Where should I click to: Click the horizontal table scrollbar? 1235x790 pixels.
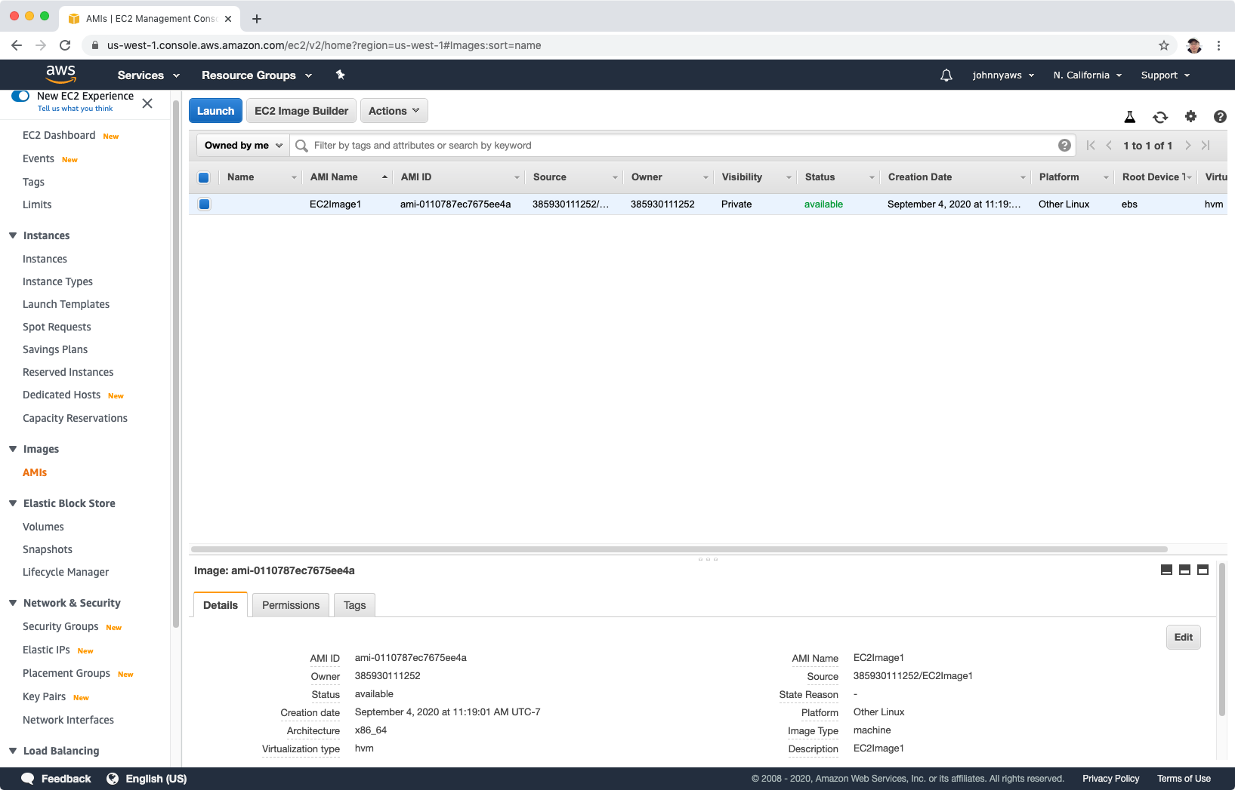[x=679, y=549]
